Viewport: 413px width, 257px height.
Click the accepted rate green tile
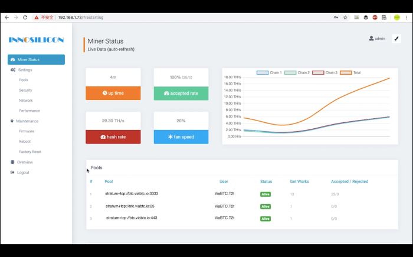[x=181, y=93]
